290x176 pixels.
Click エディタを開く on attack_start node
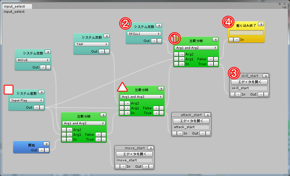(191, 121)
